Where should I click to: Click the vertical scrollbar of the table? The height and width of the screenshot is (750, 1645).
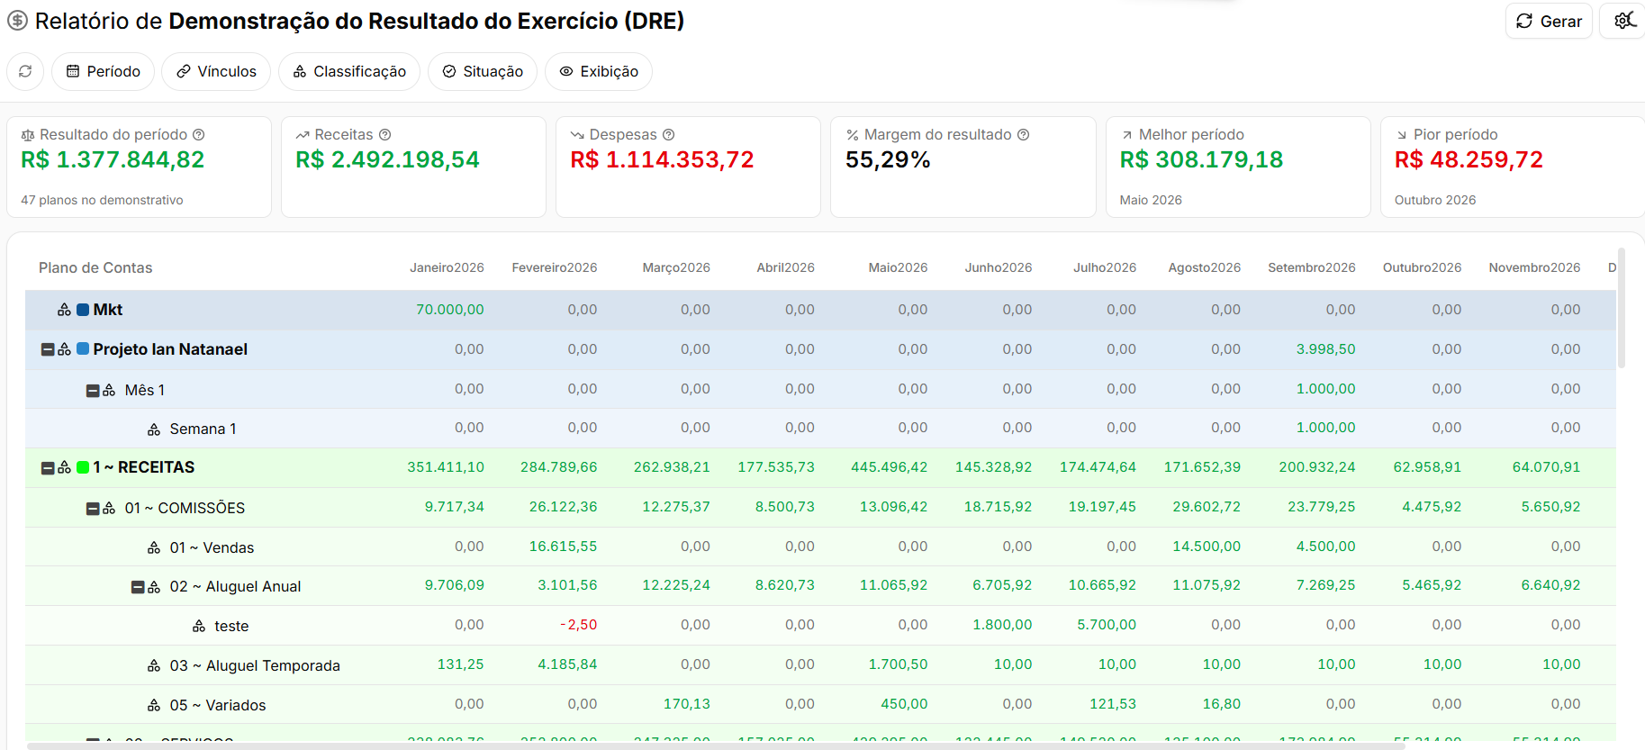(x=1622, y=308)
